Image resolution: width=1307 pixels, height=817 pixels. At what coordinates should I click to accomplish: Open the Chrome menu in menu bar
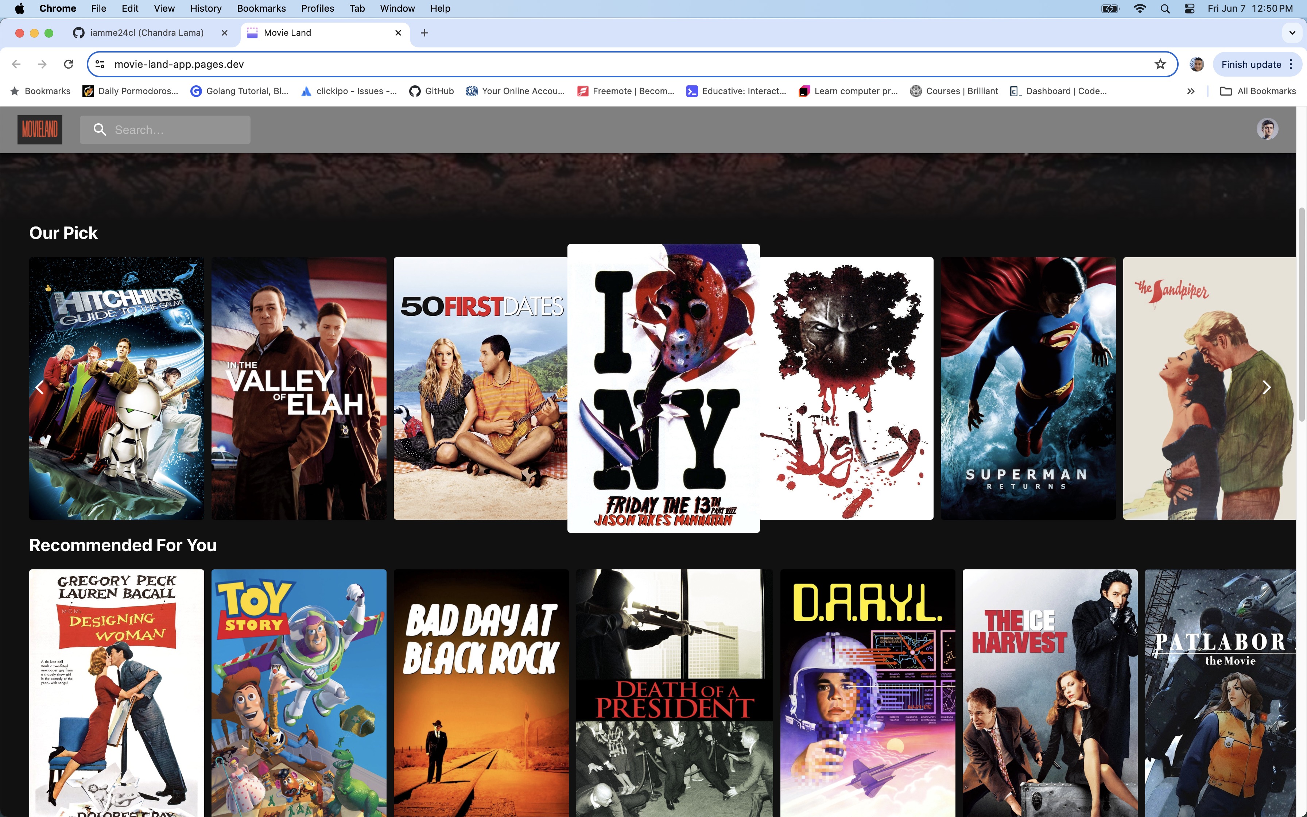click(58, 9)
